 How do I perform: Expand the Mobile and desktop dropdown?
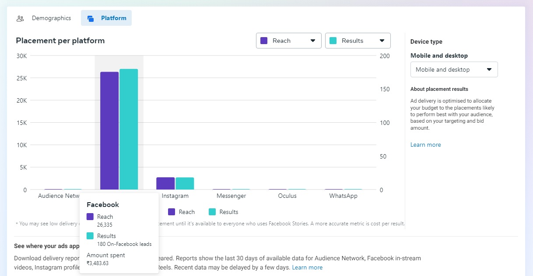pyautogui.click(x=454, y=69)
